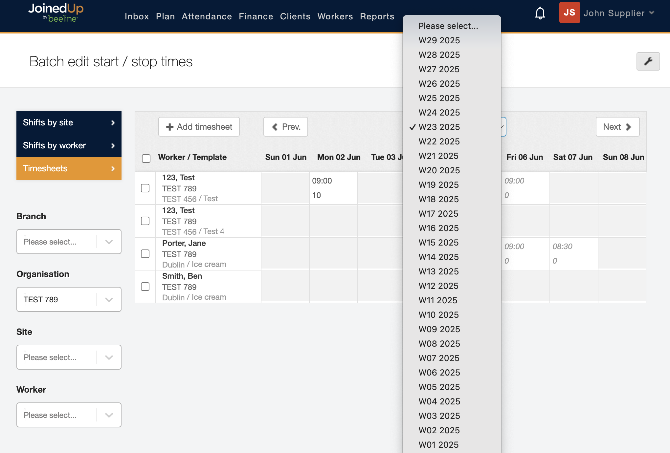The image size is (670, 453).
Task: Click the Mon 02 Jun 09:00 time cell
Action: coord(322,181)
